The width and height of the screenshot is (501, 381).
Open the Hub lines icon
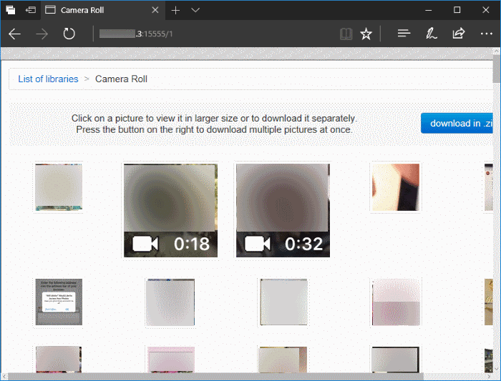pos(404,33)
